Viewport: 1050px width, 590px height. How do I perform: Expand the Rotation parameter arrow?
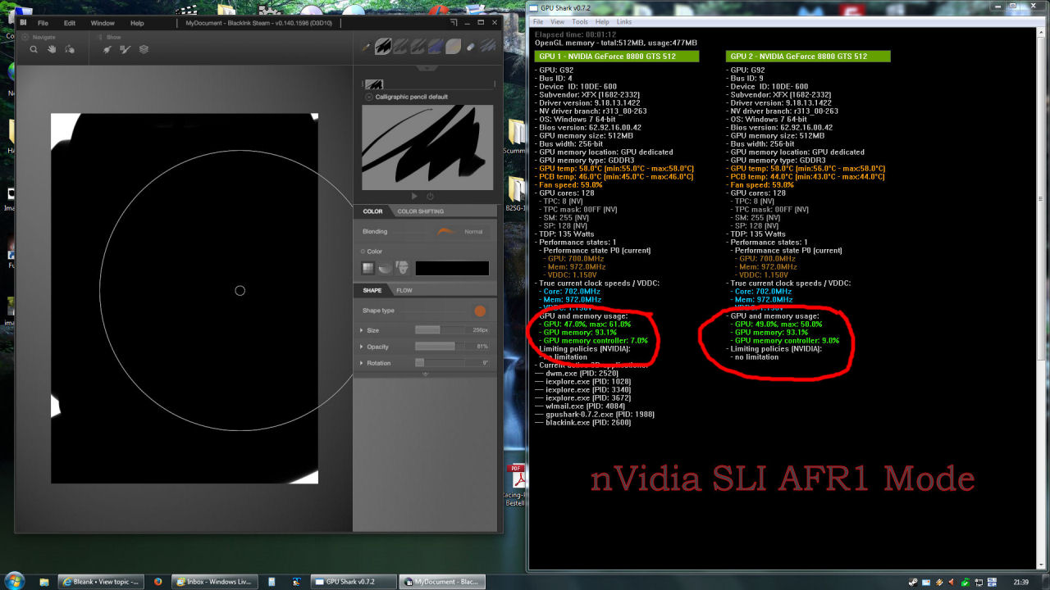pyautogui.click(x=363, y=363)
